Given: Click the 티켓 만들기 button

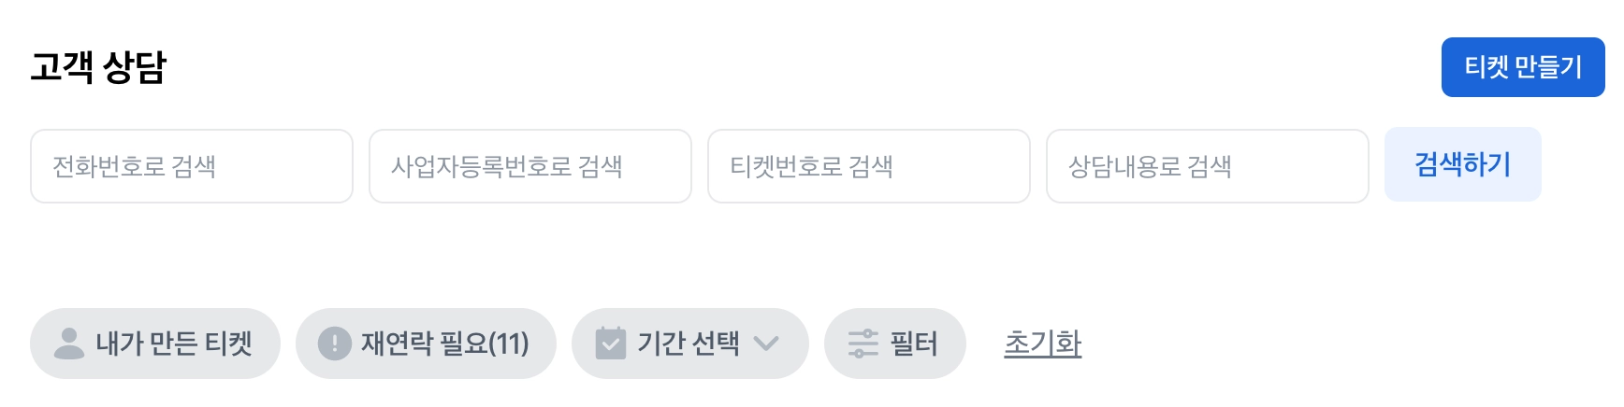Looking at the screenshot, I should pos(1523,67).
